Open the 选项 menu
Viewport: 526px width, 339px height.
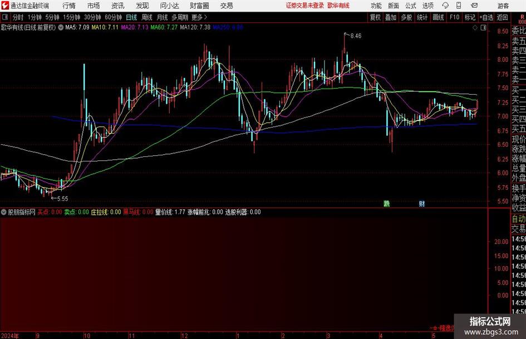click(x=427, y=6)
